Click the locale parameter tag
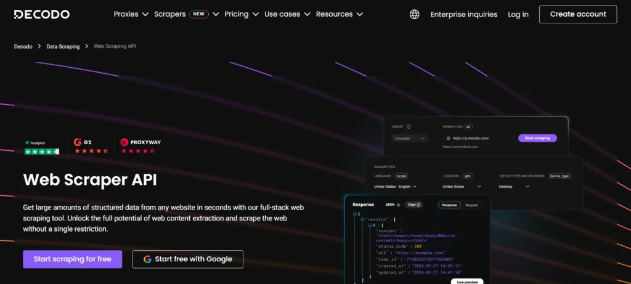The width and height of the screenshot is (631, 284). pyautogui.click(x=401, y=176)
